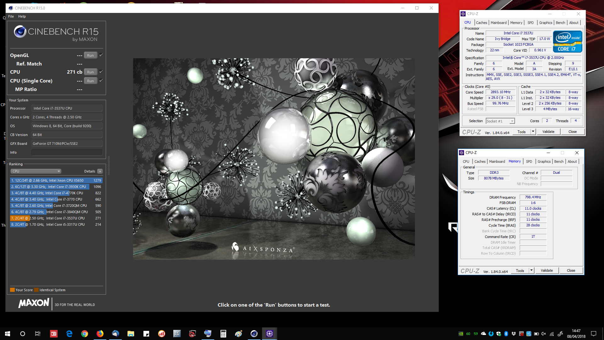Open the Action Center notification icon
604x340 pixels.
coord(594,334)
